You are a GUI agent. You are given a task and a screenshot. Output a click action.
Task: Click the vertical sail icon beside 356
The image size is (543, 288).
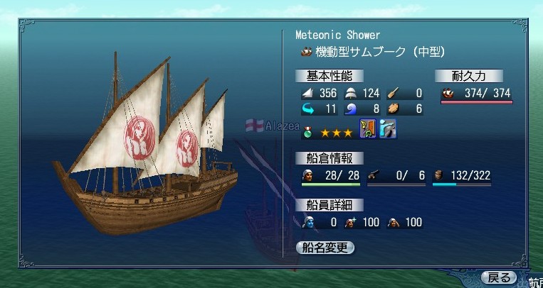(307, 93)
